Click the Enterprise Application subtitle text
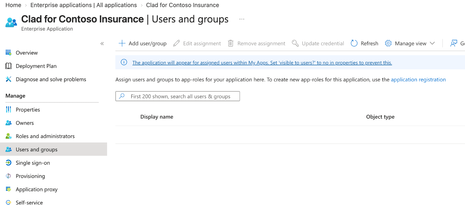465x206 pixels. (47, 29)
